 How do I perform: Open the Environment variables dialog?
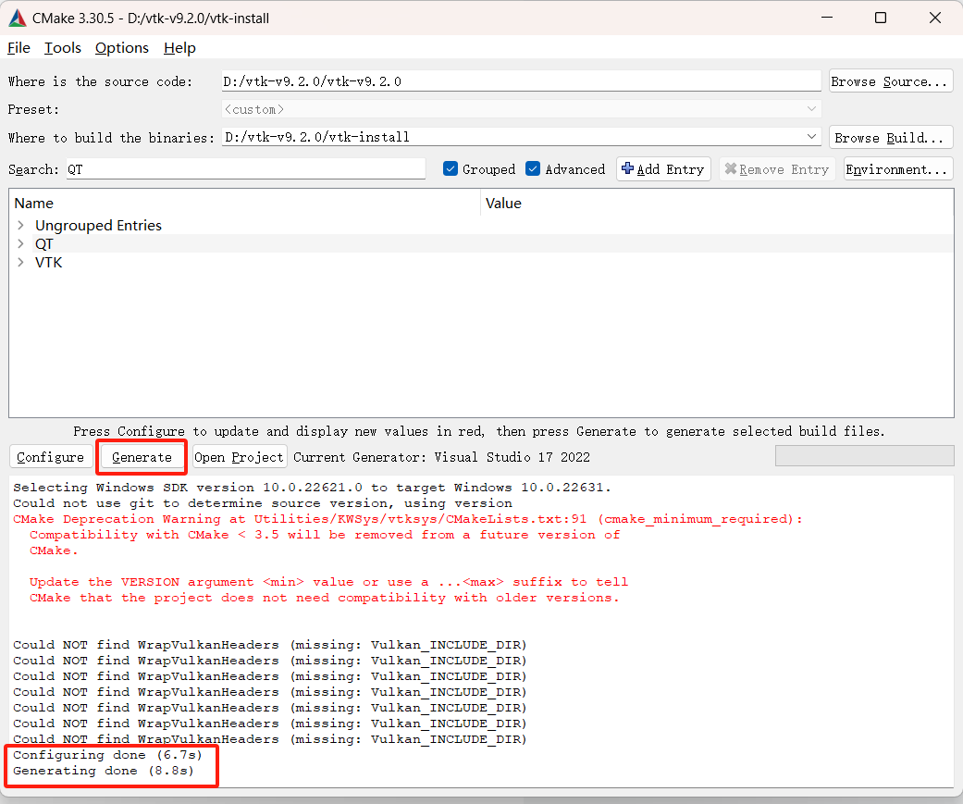(x=896, y=168)
